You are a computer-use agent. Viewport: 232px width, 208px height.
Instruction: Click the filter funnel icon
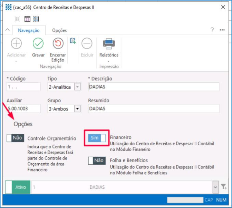(x=224, y=187)
